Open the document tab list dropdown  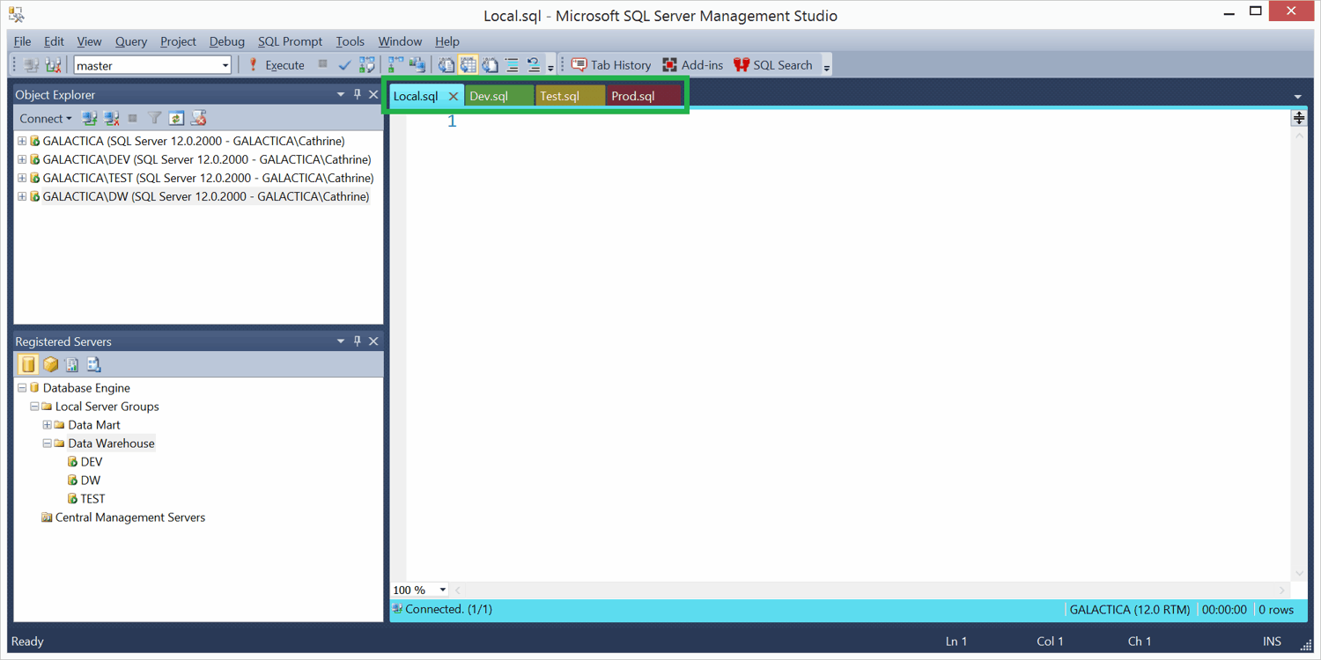[x=1297, y=97]
